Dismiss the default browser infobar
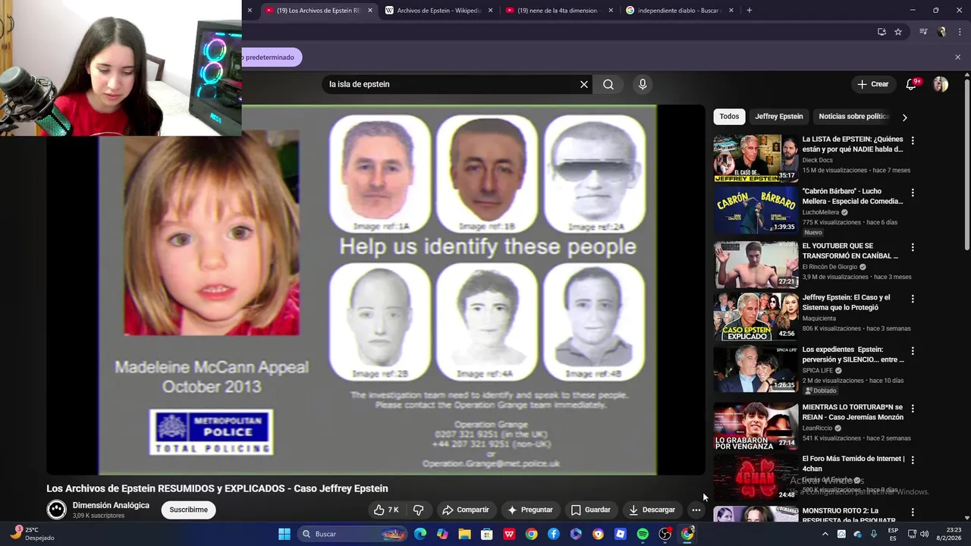The width and height of the screenshot is (971, 546). click(x=957, y=57)
